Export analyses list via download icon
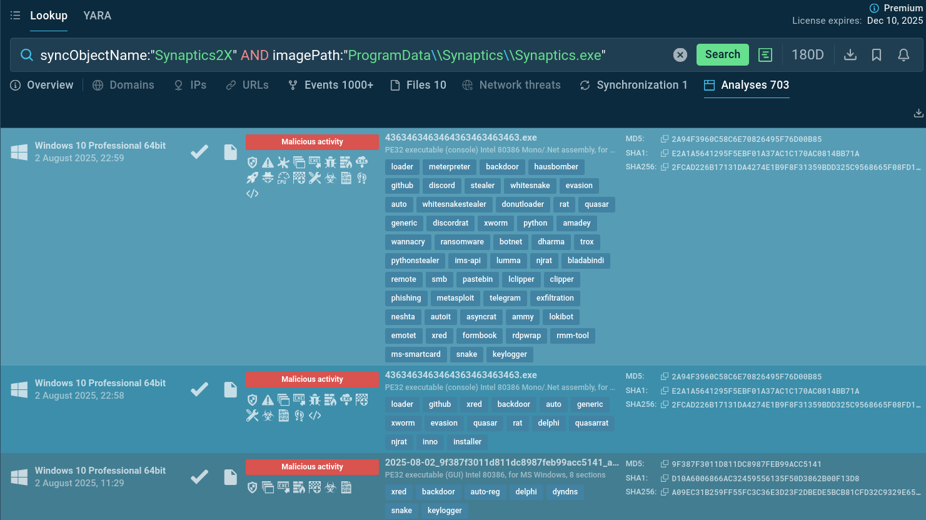The height and width of the screenshot is (520, 926). 918,113
